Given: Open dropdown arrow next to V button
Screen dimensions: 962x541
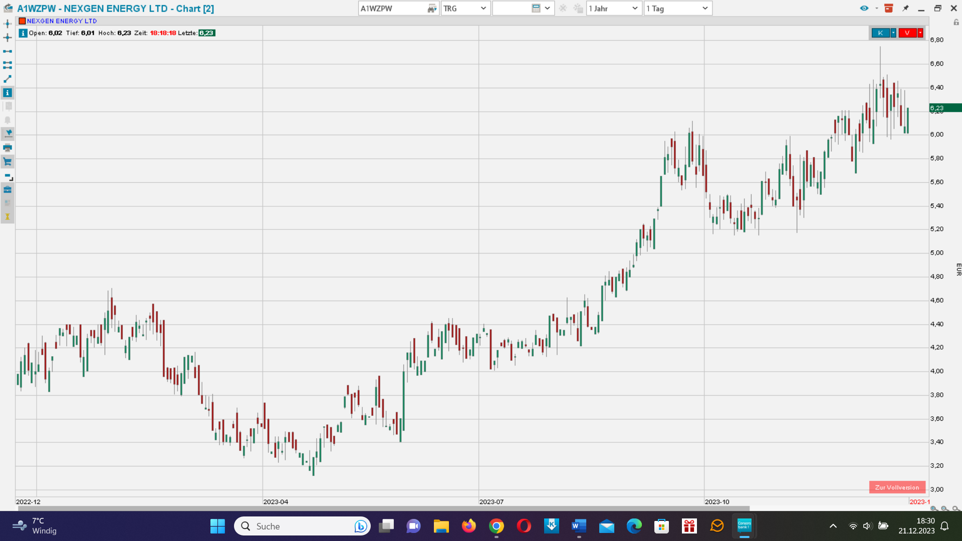Looking at the screenshot, I should pyautogui.click(x=920, y=33).
